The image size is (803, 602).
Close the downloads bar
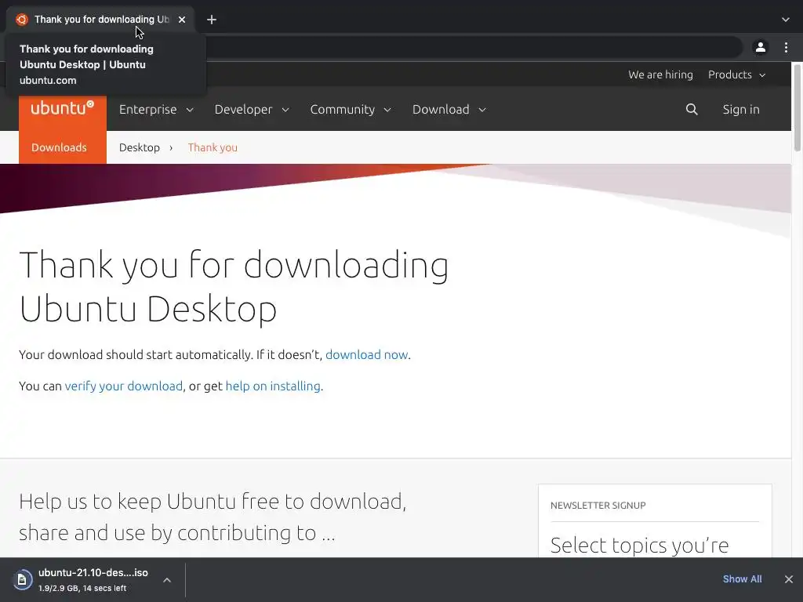pos(789,579)
